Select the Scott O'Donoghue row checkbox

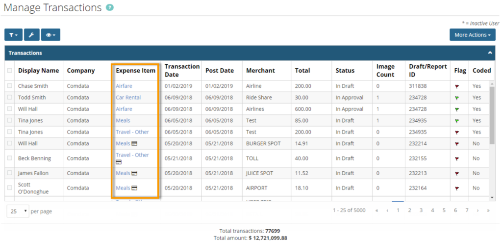click(x=10, y=188)
